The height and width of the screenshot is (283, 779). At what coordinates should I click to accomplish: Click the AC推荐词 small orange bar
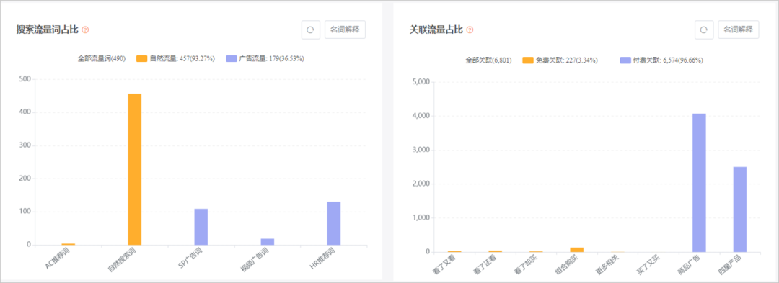[69, 244]
